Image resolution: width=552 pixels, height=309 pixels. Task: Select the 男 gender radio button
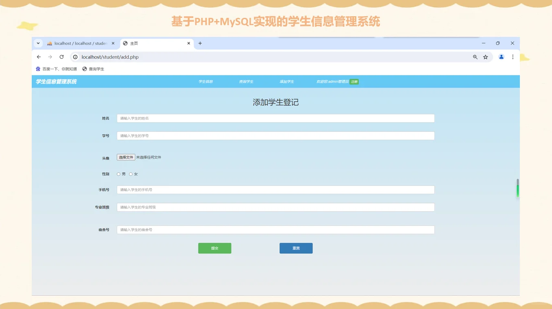click(x=118, y=174)
